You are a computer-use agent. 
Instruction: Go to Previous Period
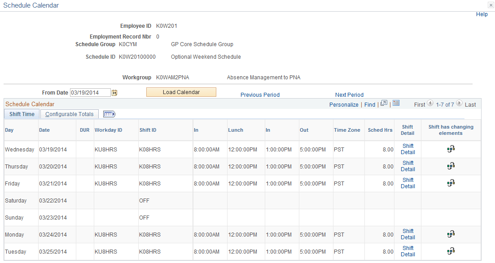(260, 95)
